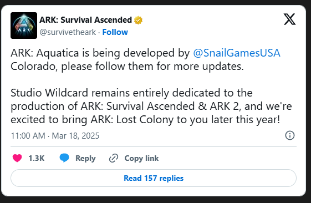Click the Mar 18, 2025 date

point(75,136)
